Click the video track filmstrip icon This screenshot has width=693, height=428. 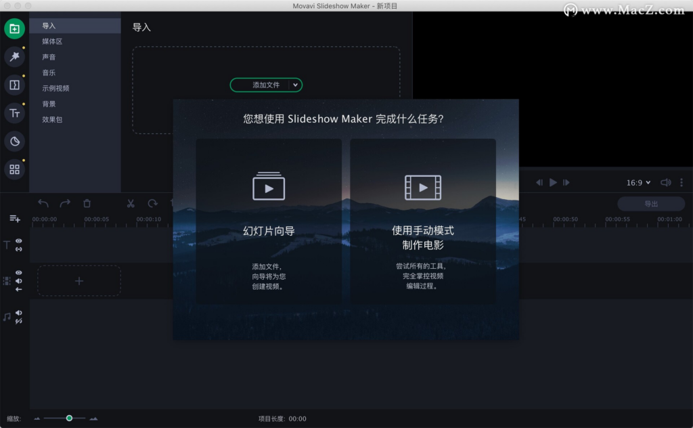pyautogui.click(x=7, y=281)
